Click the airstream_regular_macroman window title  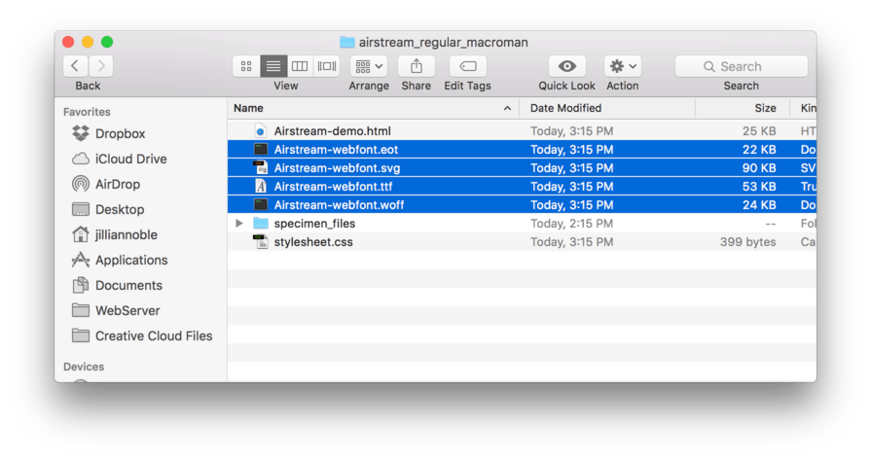point(443,42)
